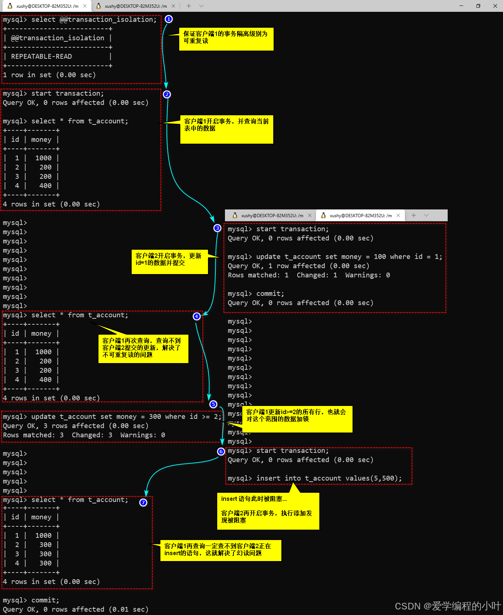The width and height of the screenshot is (503, 615).
Task: Close the top terminal window
Action: (x=495, y=6)
